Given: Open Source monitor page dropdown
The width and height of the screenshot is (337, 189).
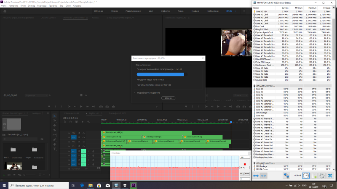Looking at the screenshot, I should click(36, 95).
